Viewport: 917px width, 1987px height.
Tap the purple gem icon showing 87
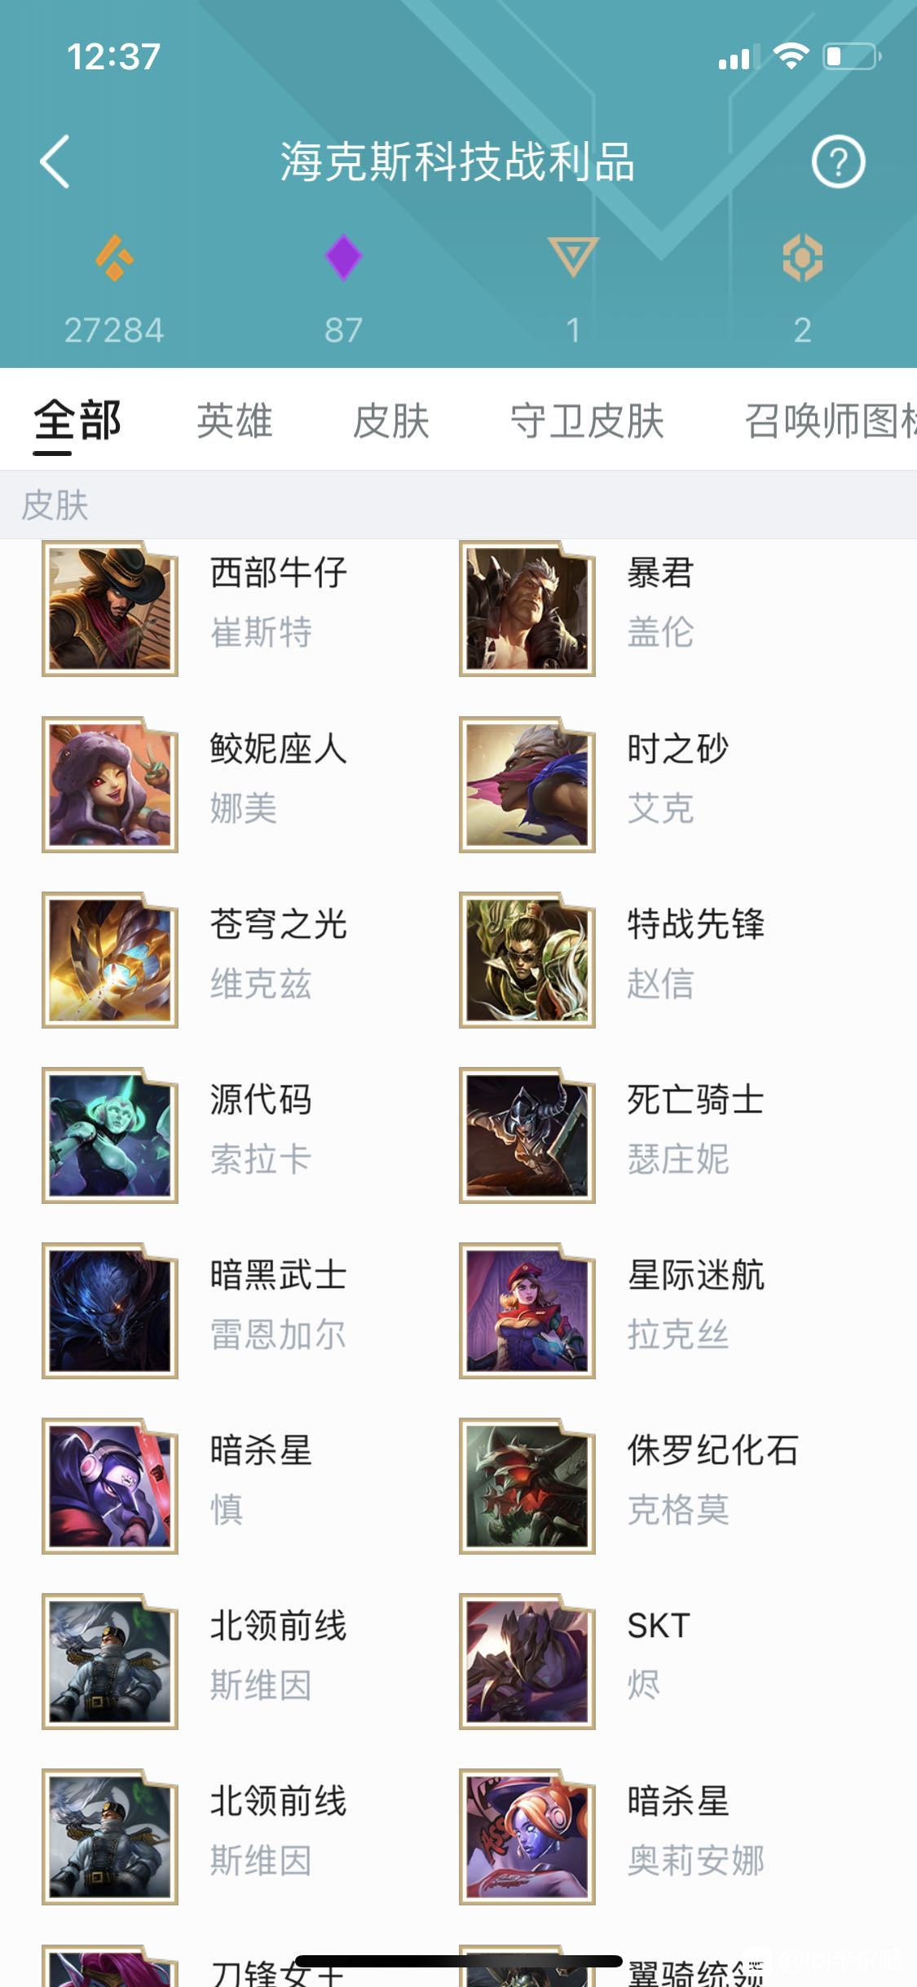pos(343,258)
